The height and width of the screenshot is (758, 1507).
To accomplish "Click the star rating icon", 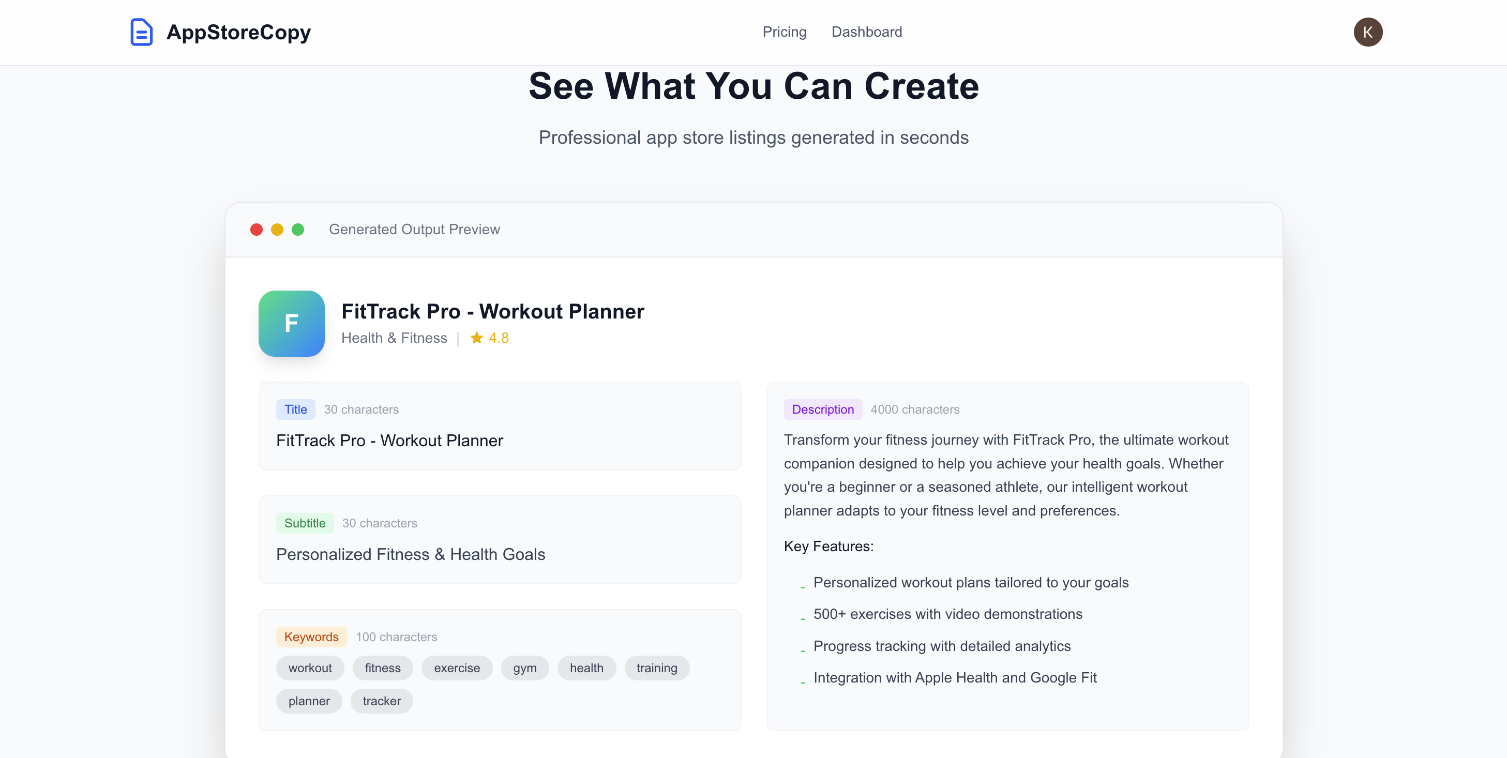I will click(476, 338).
